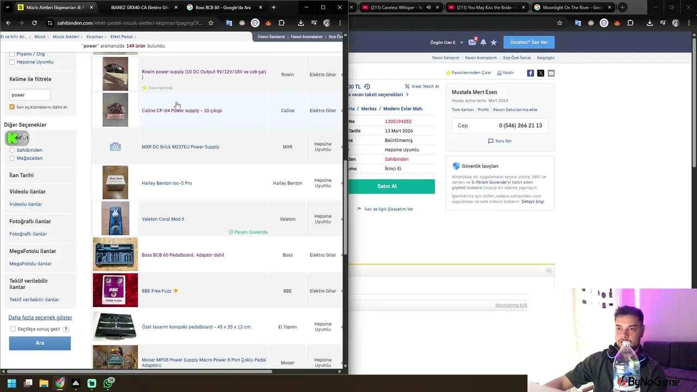Open WhatsApp from the taskbar
This screenshot has width=697, height=392.
[108, 383]
